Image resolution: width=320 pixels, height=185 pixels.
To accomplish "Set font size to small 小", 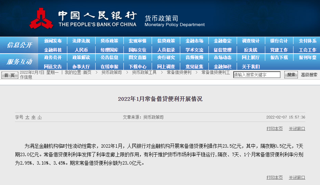I will tap(39, 117).
